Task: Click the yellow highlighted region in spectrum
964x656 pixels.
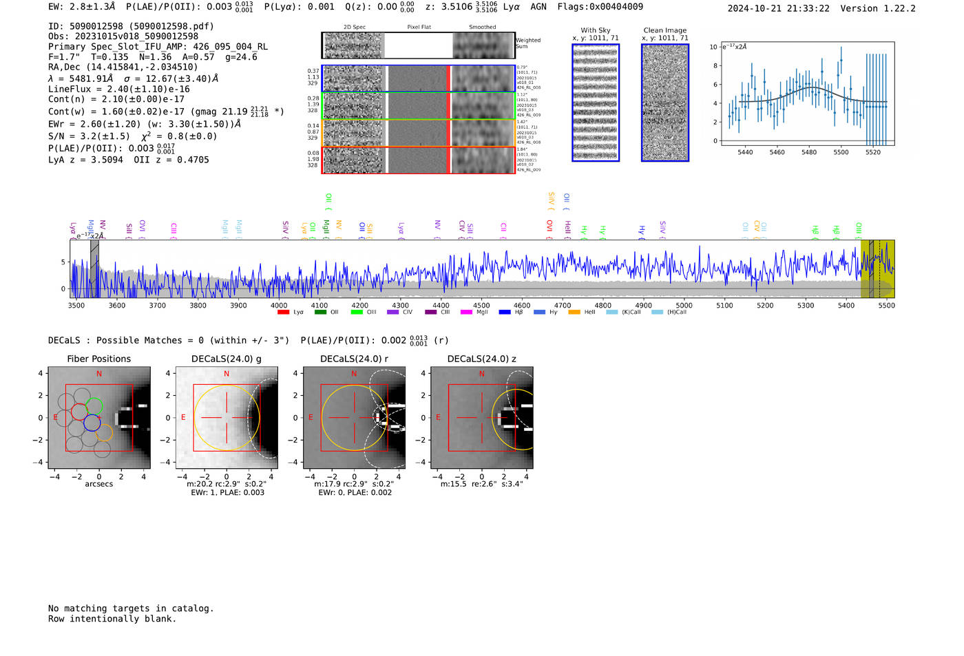Action: (x=878, y=268)
